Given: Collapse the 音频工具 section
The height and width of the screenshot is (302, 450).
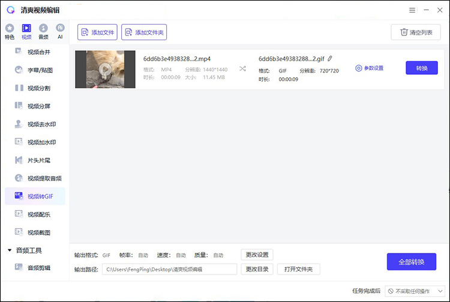Looking at the screenshot, I should (x=10, y=250).
